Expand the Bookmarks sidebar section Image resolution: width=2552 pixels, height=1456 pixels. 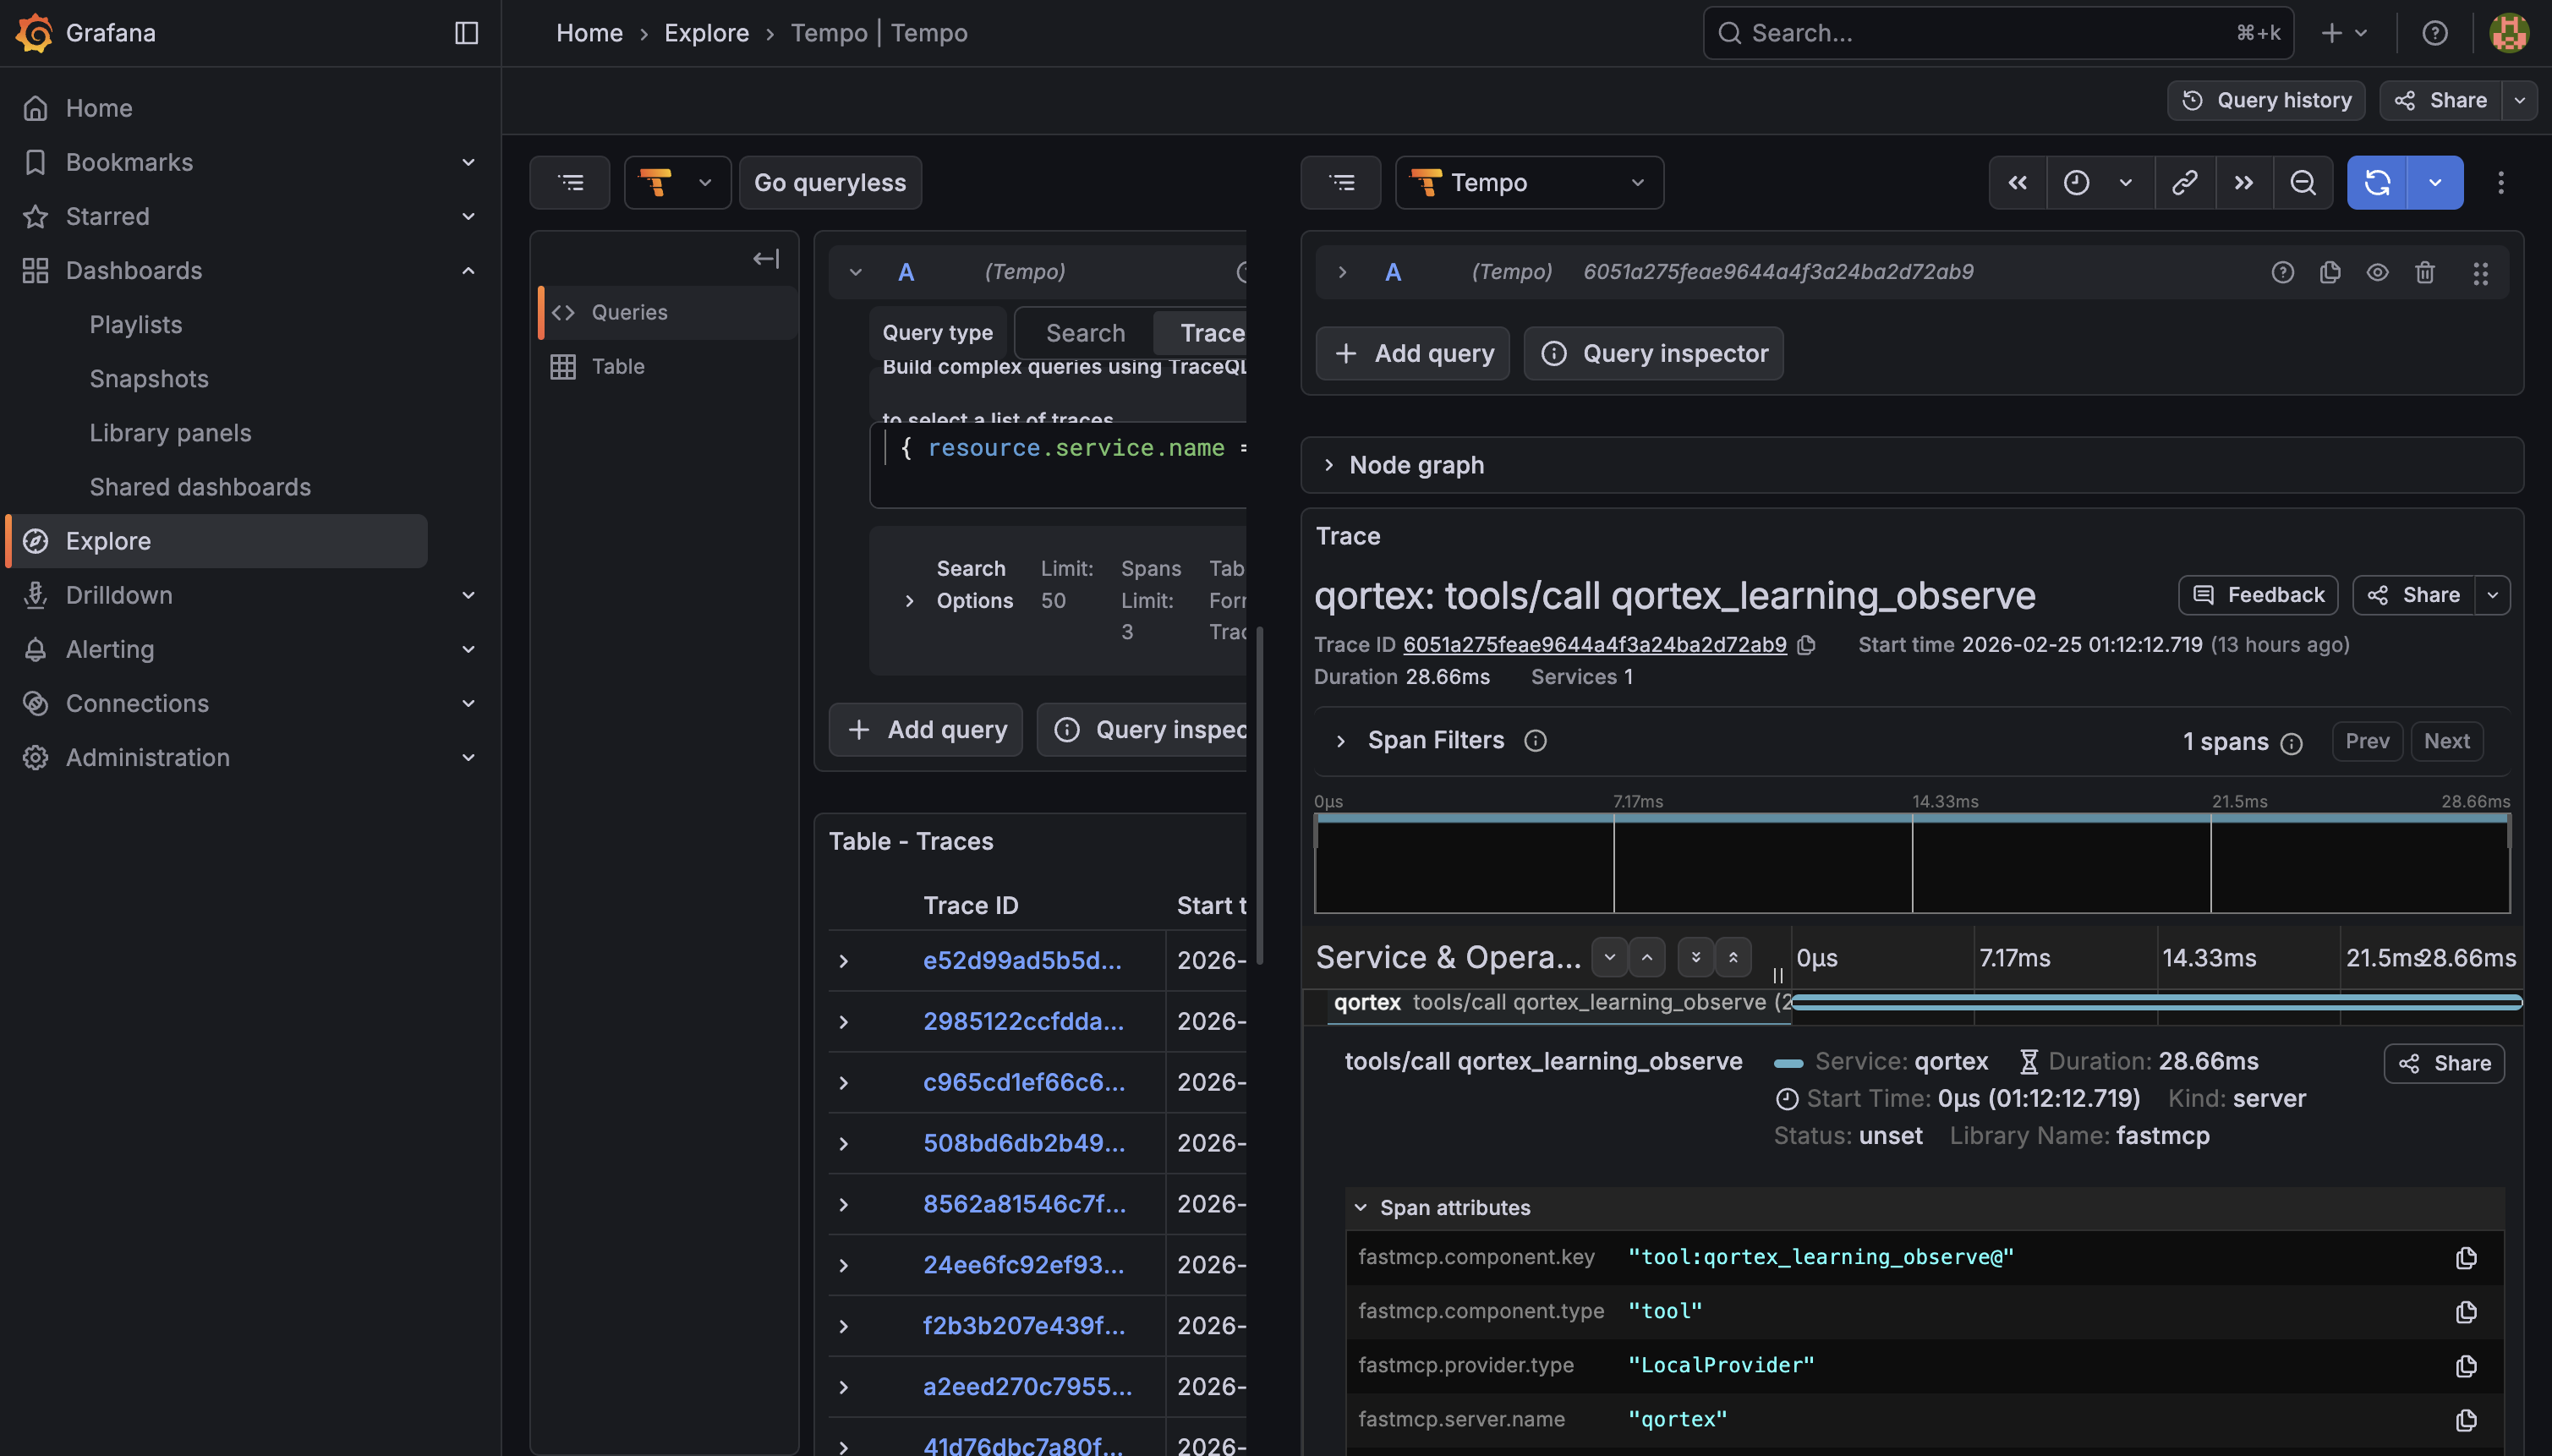468,162
